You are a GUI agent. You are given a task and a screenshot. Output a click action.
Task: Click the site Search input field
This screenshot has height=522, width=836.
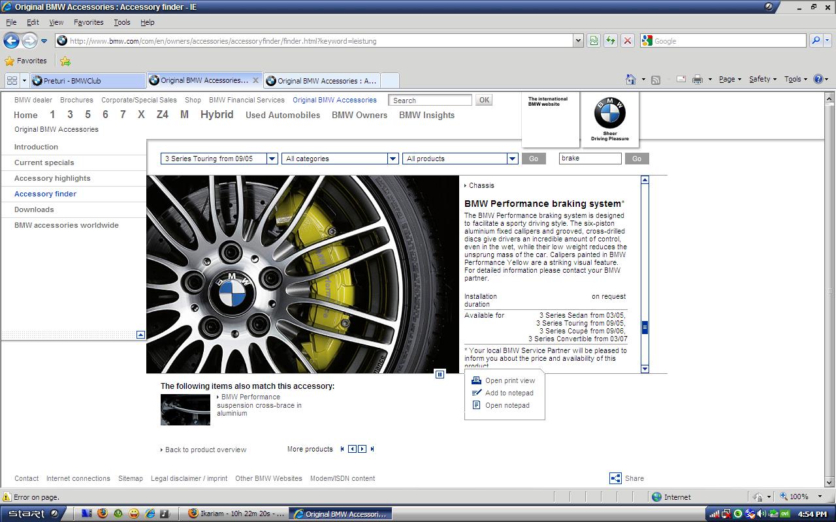[x=430, y=100]
